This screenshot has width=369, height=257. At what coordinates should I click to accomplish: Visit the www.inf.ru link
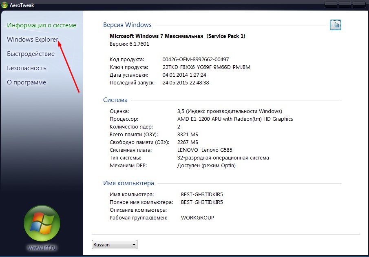pyautogui.click(x=42, y=248)
